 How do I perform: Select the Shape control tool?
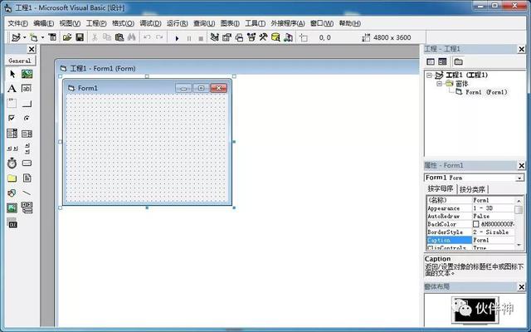click(x=12, y=193)
